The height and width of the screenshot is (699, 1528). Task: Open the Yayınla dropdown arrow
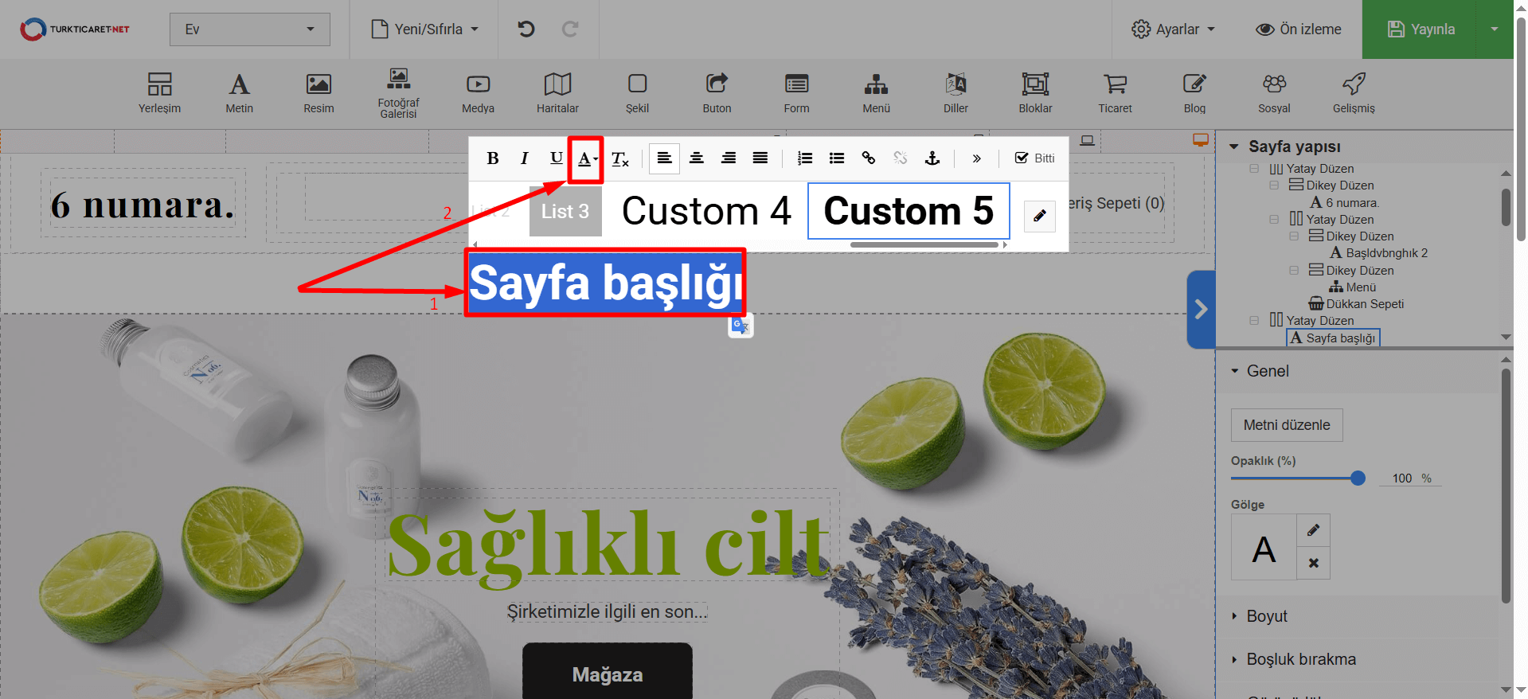(x=1495, y=29)
